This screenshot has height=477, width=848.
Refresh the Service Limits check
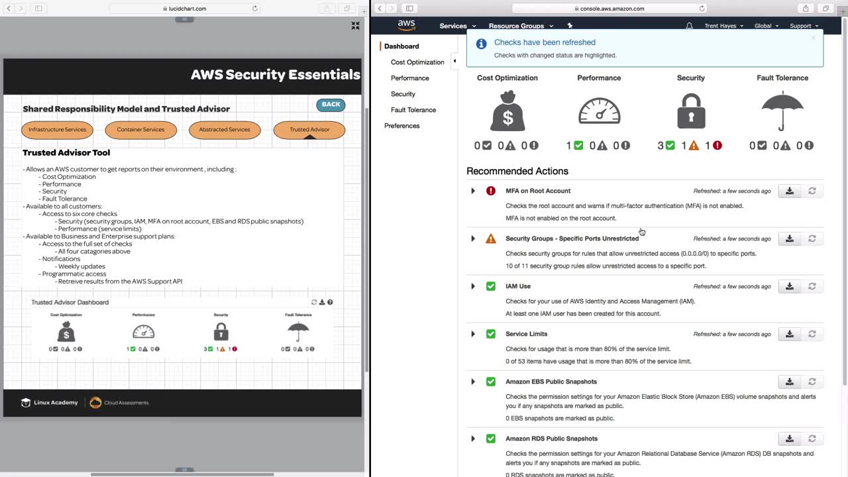tap(812, 334)
